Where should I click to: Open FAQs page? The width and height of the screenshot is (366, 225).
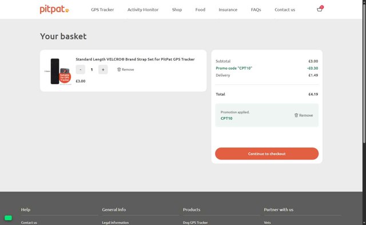[x=256, y=10]
